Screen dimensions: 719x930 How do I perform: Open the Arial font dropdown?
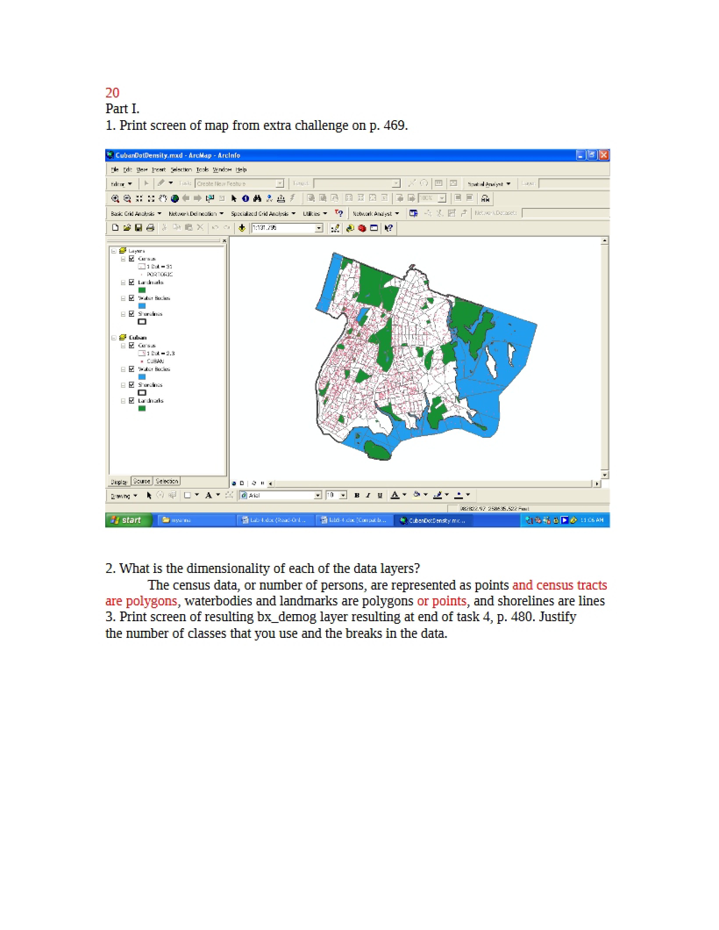click(x=318, y=495)
